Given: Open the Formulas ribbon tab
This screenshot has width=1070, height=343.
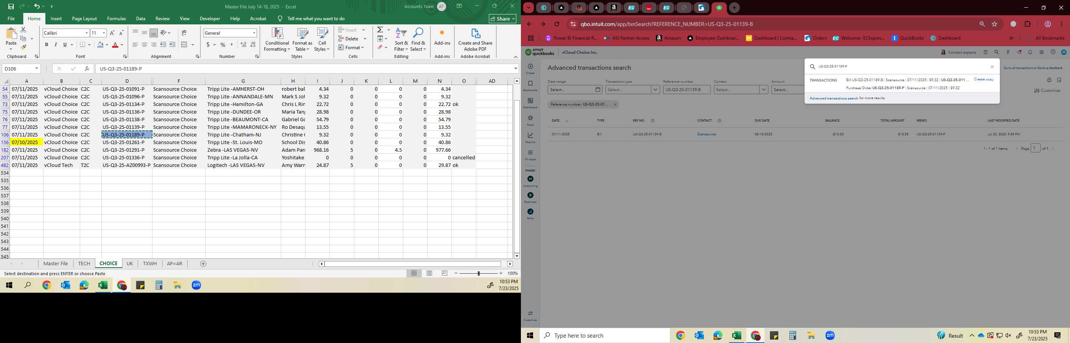Looking at the screenshot, I should coord(116,19).
